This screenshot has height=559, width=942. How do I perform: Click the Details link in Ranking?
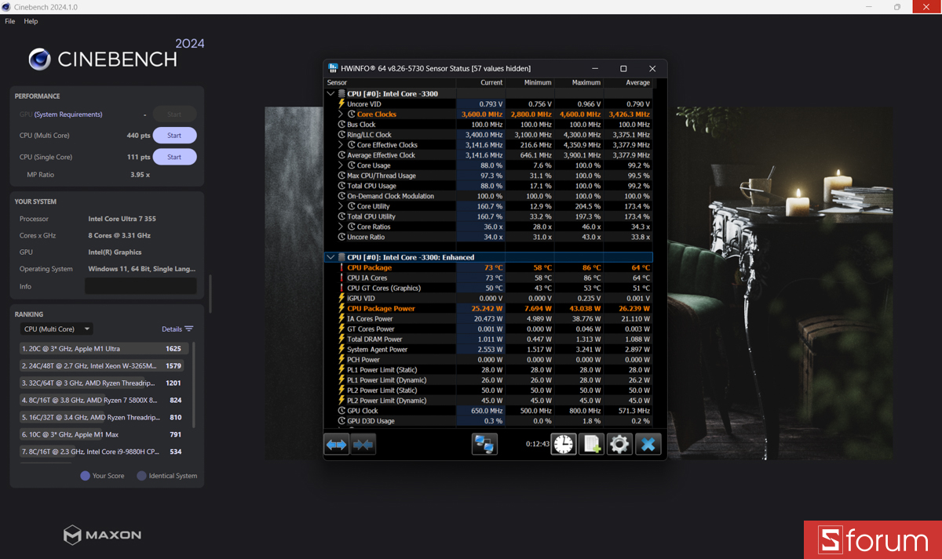[x=172, y=329]
